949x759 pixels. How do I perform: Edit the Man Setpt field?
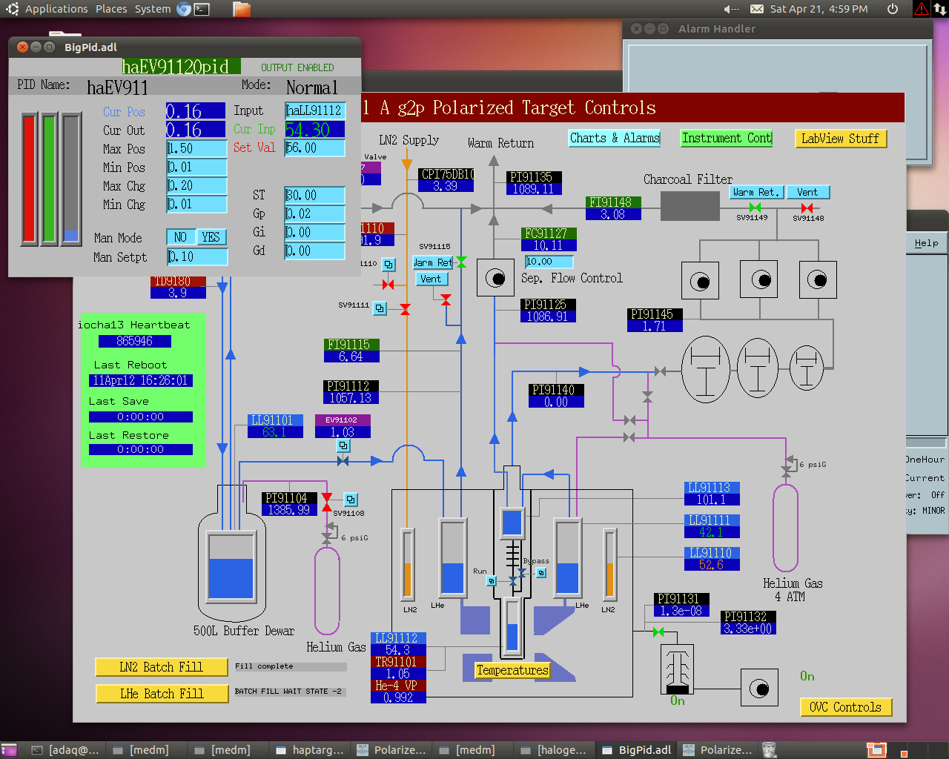click(196, 256)
